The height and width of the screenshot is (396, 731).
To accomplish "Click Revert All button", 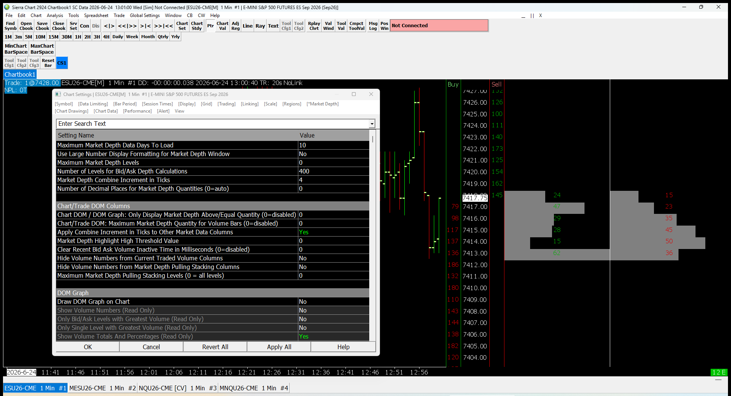I will tap(215, 347).
